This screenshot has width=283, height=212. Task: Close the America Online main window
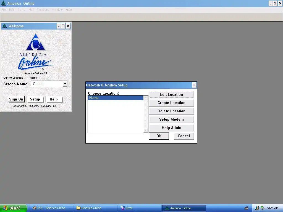280,3
